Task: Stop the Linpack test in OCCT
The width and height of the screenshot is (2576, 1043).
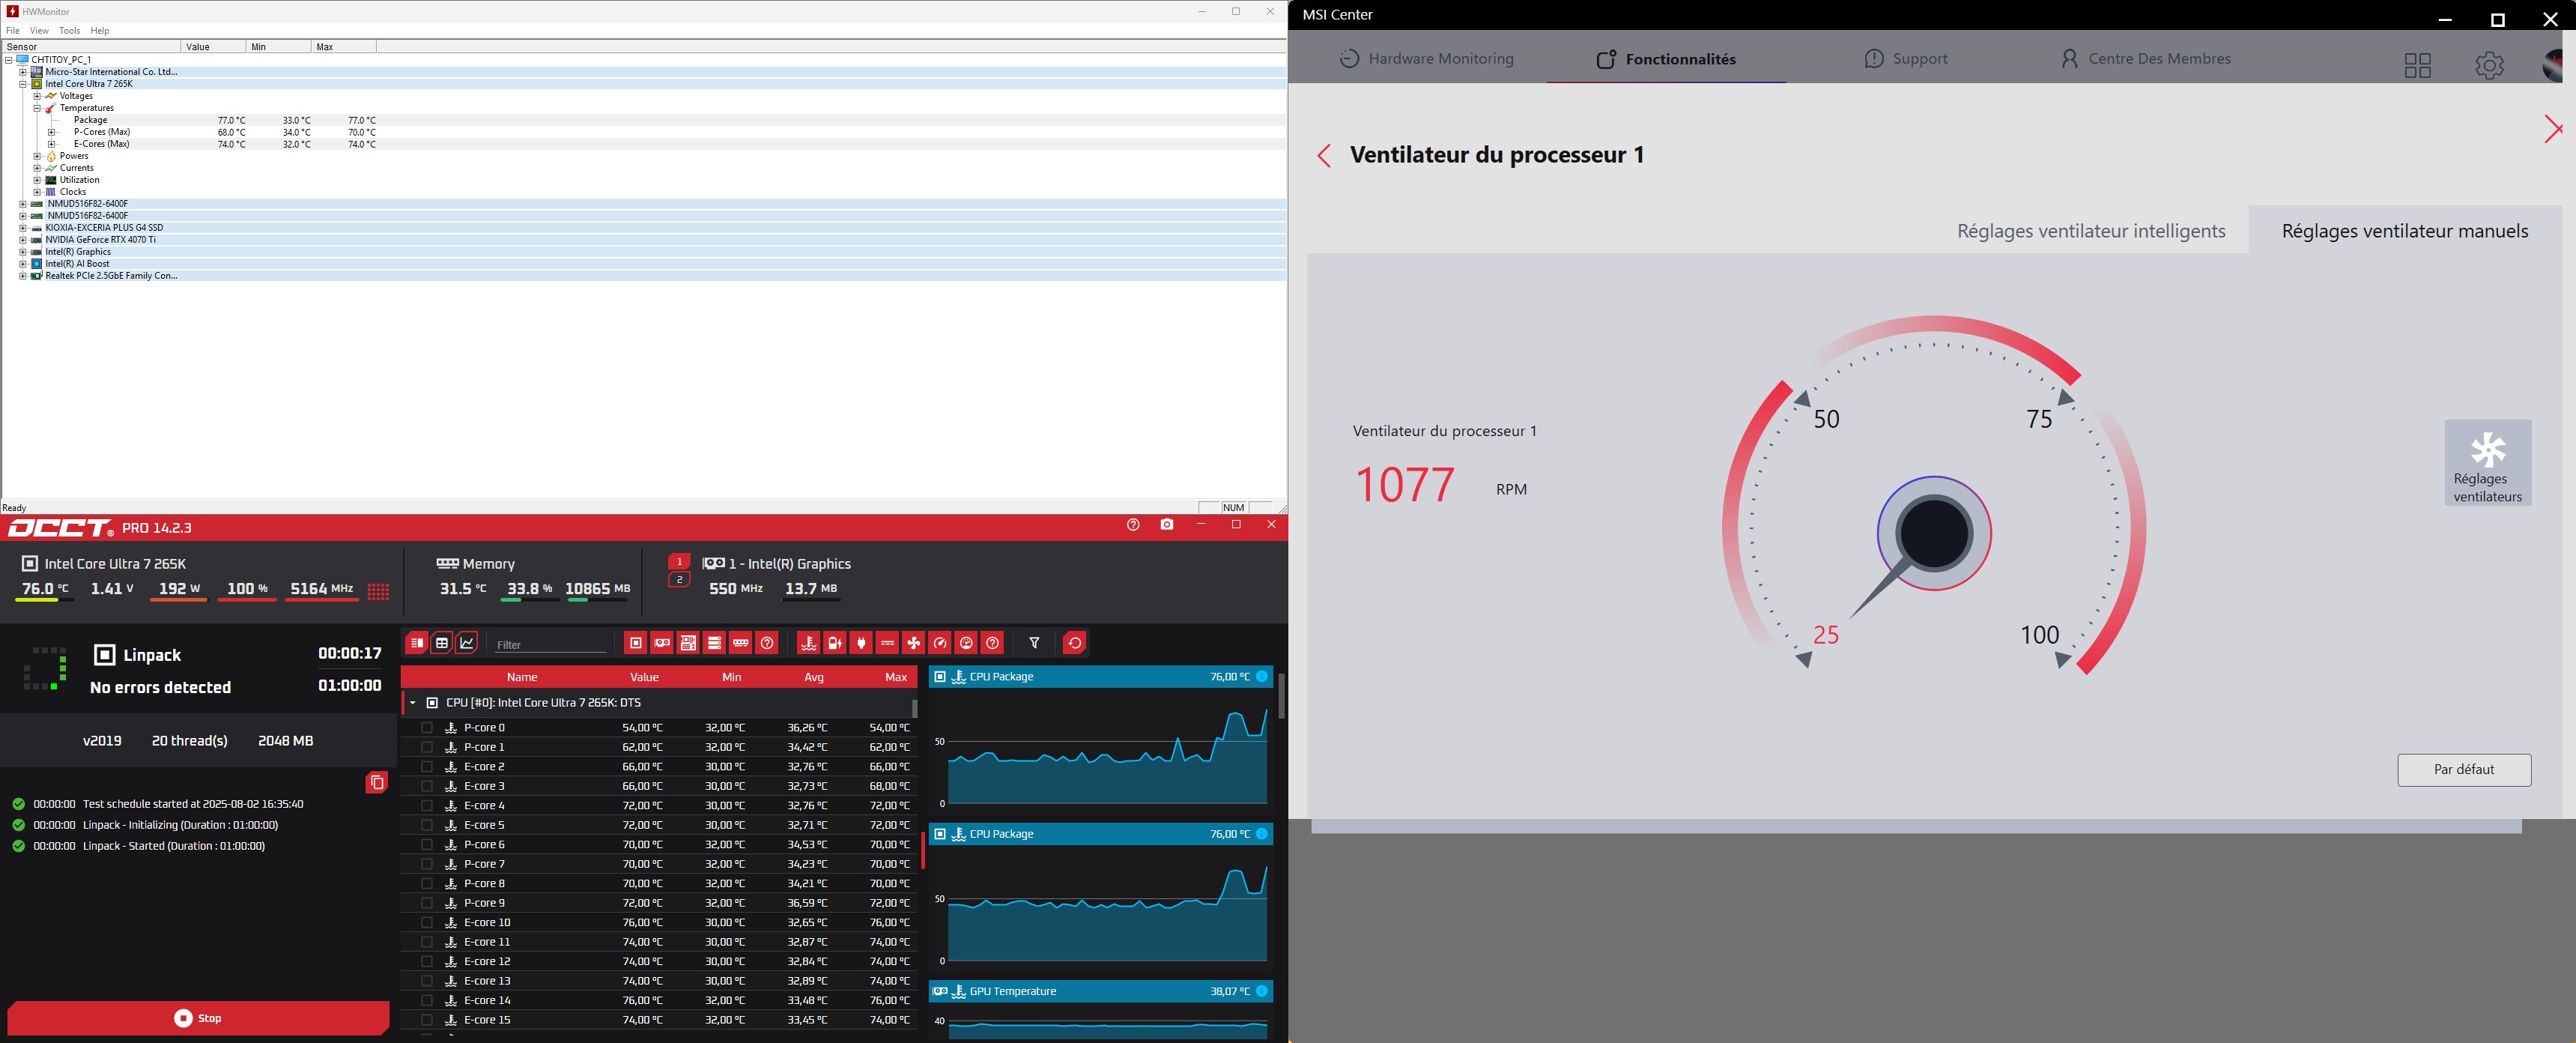Action: (198, 1018)
